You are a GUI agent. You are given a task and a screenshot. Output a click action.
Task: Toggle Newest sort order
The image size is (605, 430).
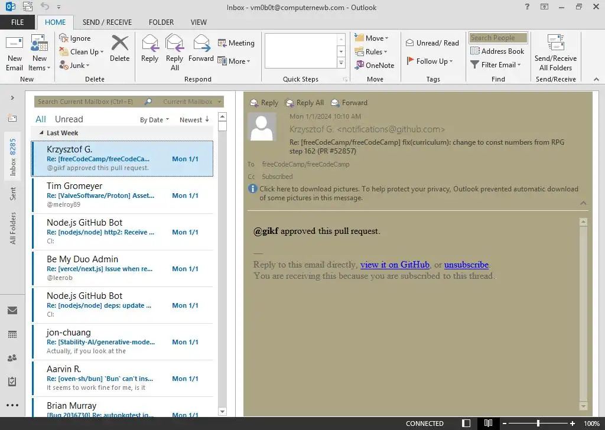pyautogui.click(x=194, y=119)
